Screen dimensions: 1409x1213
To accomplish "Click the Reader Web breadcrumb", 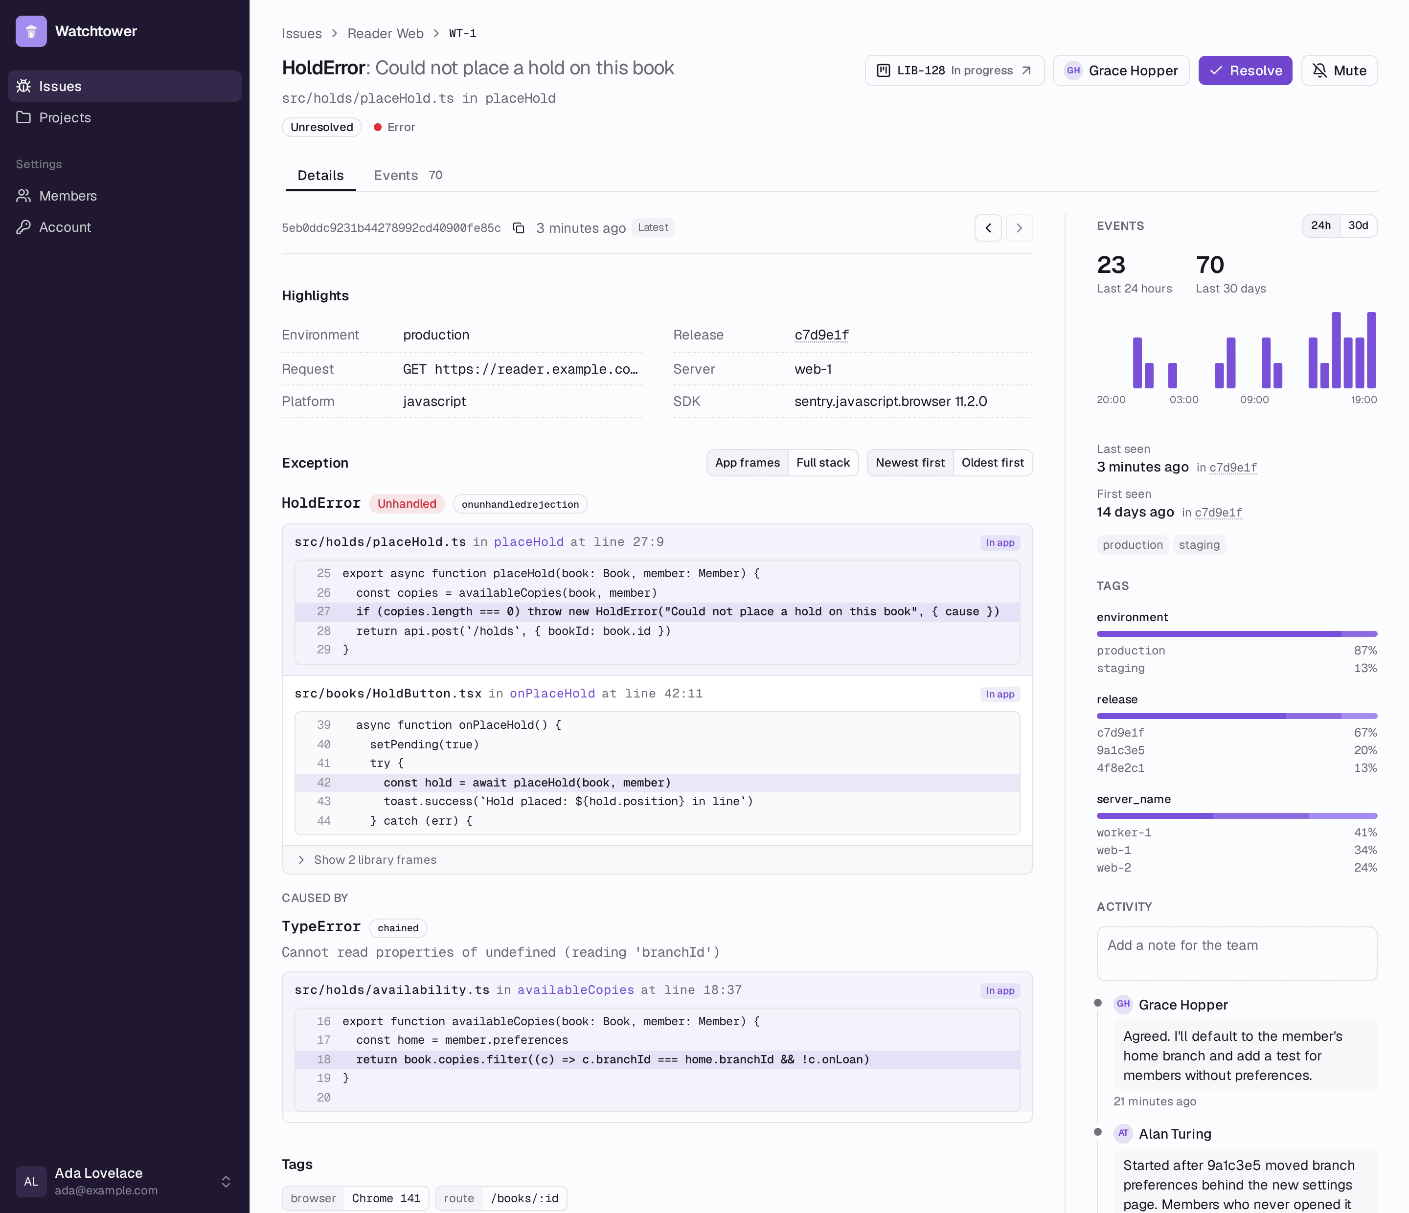I will pos(385,33).
